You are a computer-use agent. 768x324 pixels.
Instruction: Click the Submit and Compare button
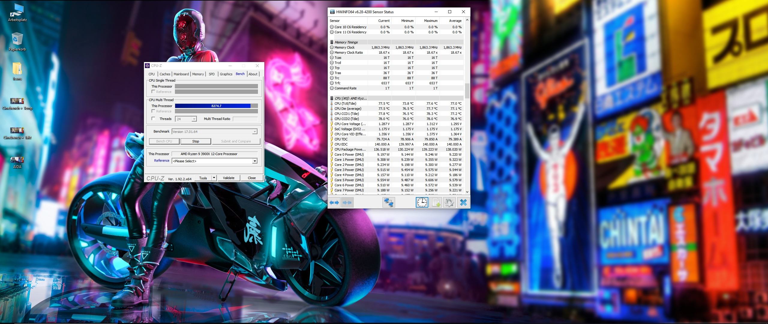[x=236, y=141]
